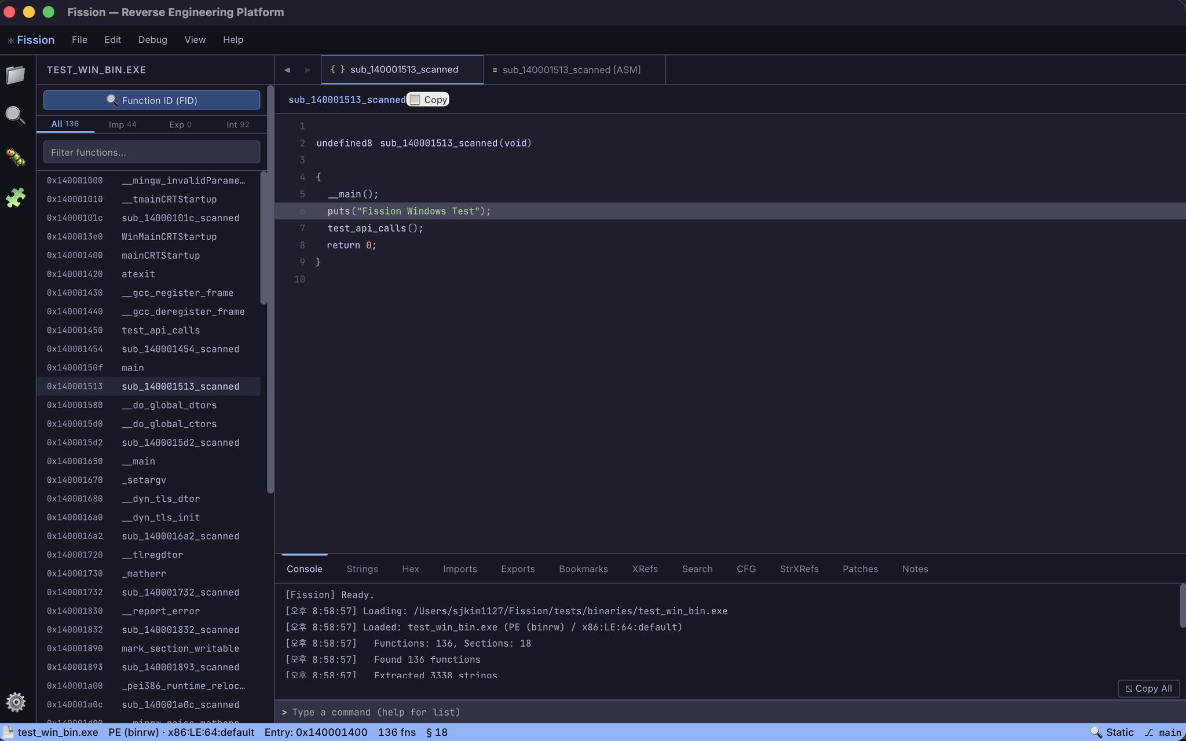Select _setargv in function list
This screenshot has width=1186, height=741.
coord(148,480)
